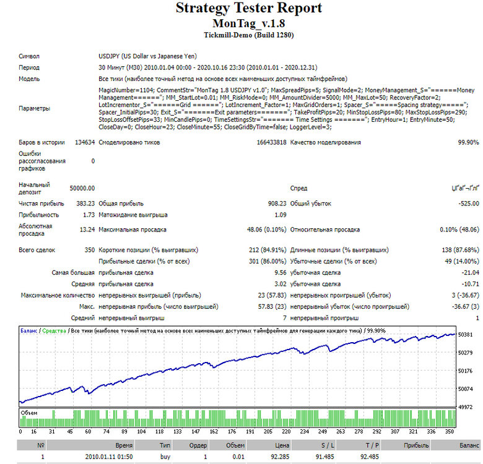Select total trades '350'

coord(90,250)
